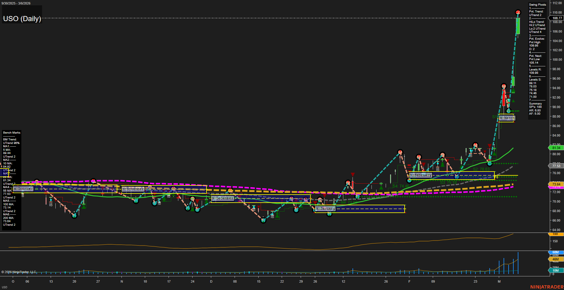Click the M:February monthly range label
Image resolution: width=564 pixels, height=290 pixels.
click(x=421, y=175)
